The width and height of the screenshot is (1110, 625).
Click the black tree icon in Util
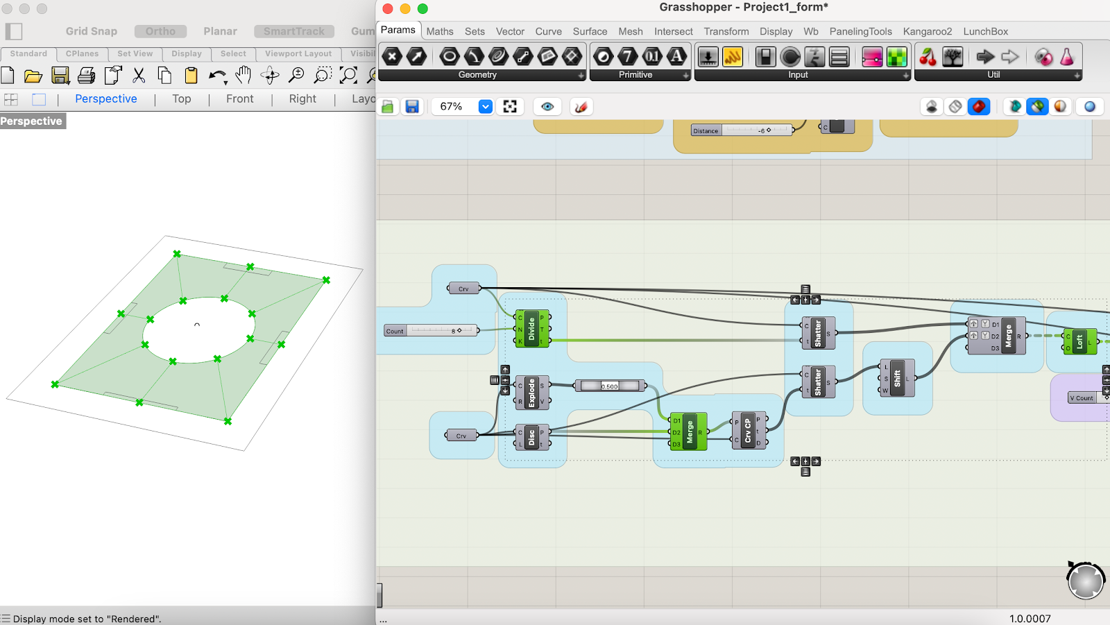[953, 56]
